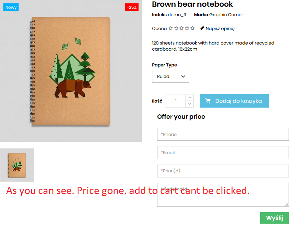The height and width of the screenshot is (226, 296).
Task: Click the fifth rating star
Action: click(192, 28)
